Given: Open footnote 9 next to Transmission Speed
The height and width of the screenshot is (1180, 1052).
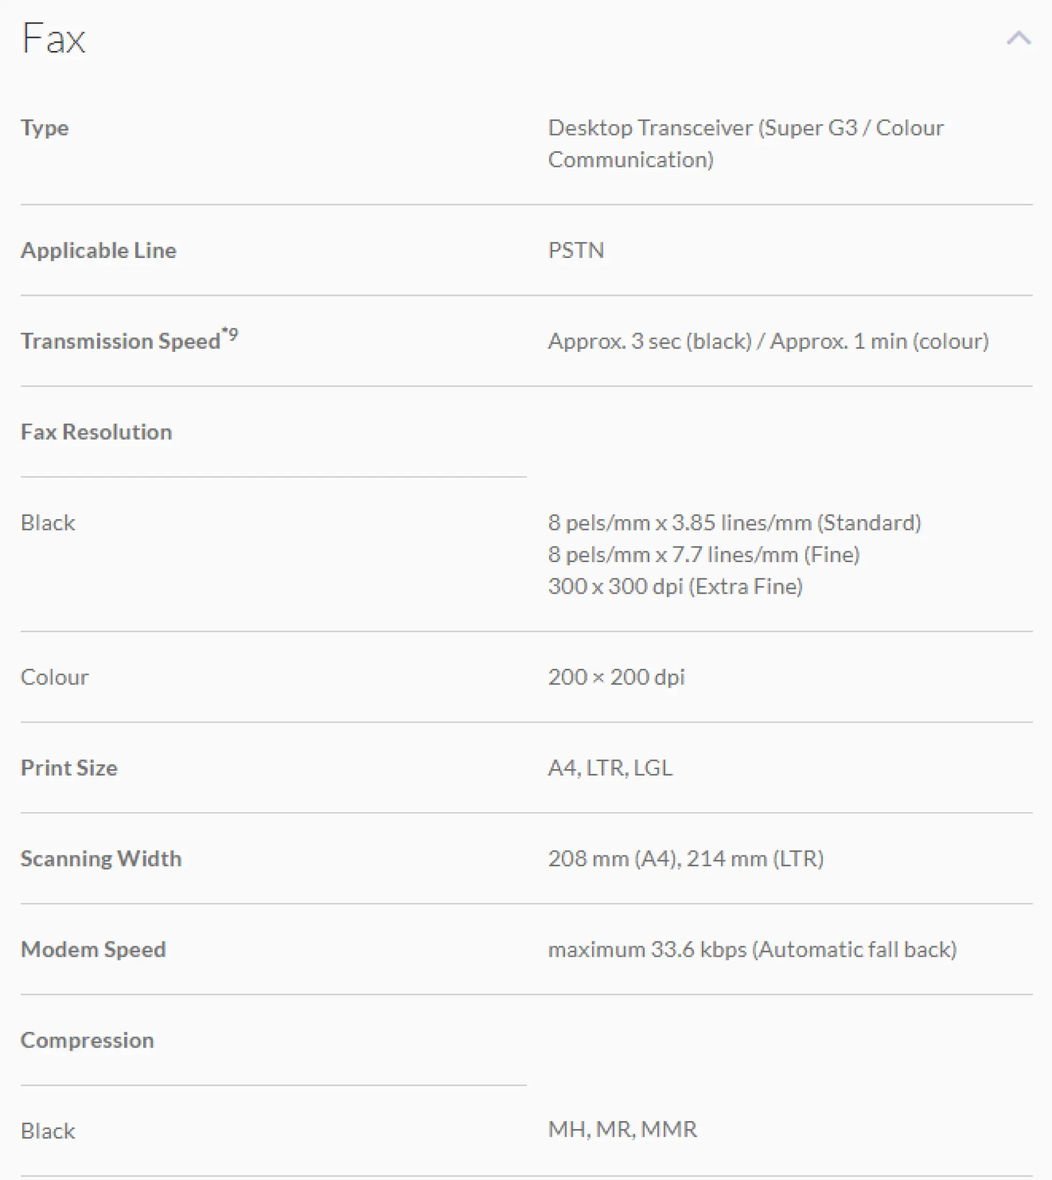Looking at the screenshot, I should coord(230,334).
